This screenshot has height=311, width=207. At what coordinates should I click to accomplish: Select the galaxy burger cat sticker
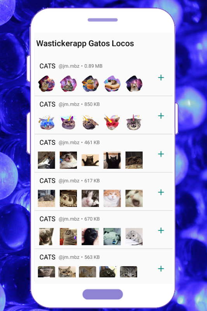90,84
